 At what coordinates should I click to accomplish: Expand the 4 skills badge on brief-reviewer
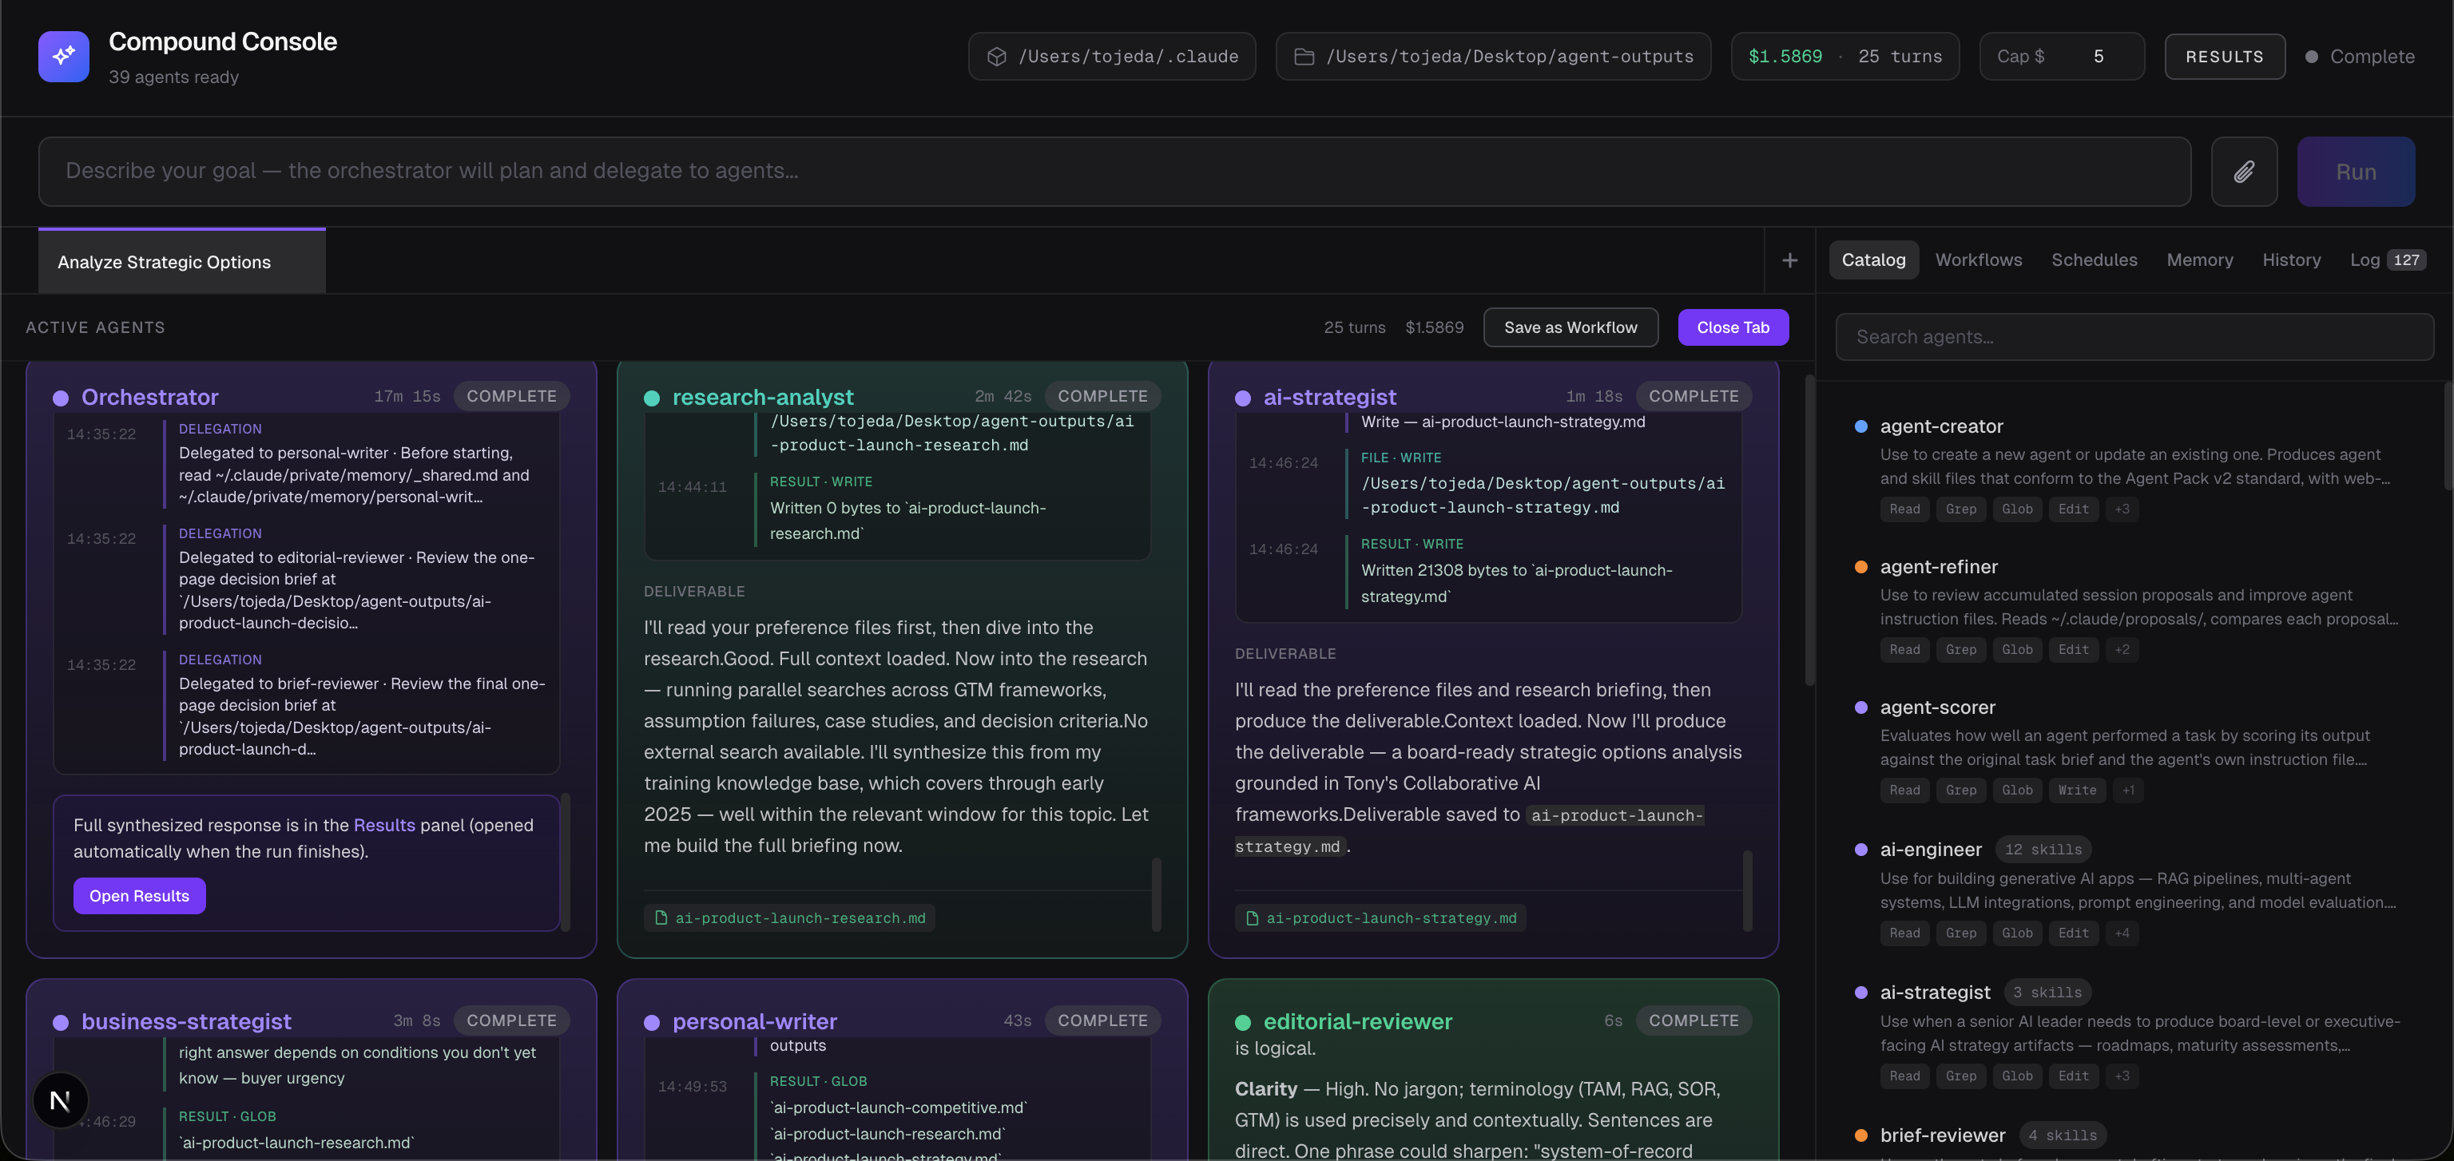2063,1135
